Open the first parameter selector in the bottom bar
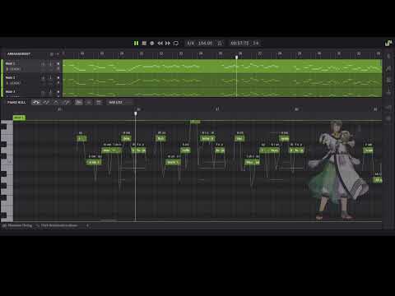The image size is (395, 296). (x=17, y=225)
